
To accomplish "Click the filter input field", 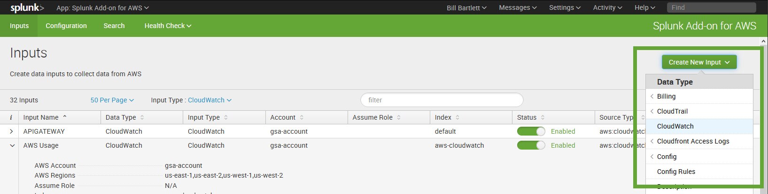I will tap(442, 100).
